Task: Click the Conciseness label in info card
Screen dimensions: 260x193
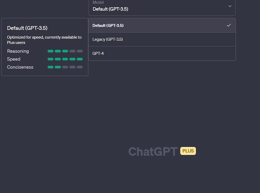Action: pyautogui.click(x=20, y=67)
